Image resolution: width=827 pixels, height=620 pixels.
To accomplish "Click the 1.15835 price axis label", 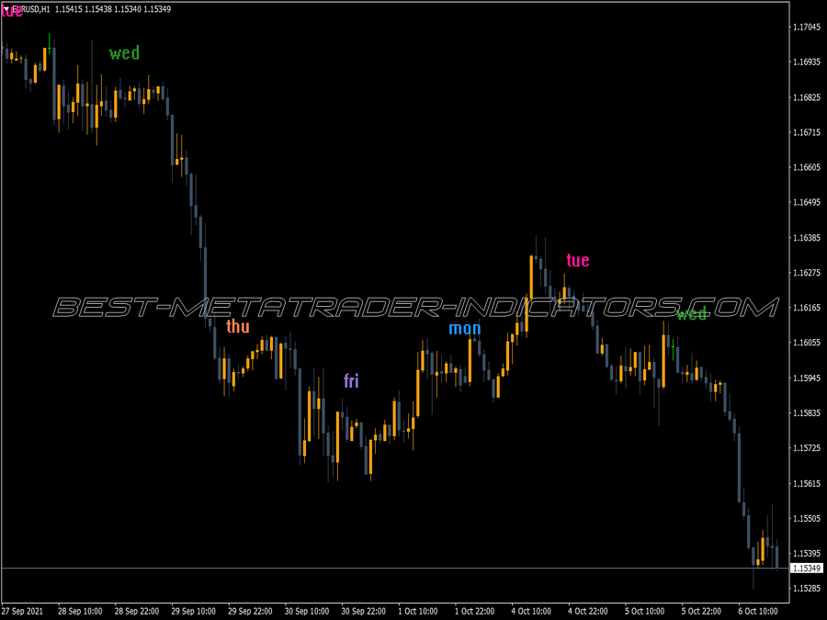I will pos(807,412).
